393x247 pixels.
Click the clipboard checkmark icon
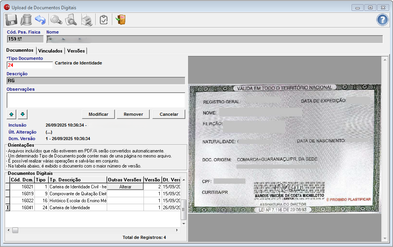103,19
